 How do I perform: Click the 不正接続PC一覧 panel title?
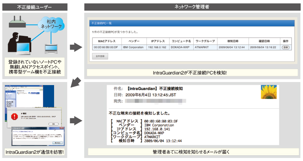pos(102,23)
